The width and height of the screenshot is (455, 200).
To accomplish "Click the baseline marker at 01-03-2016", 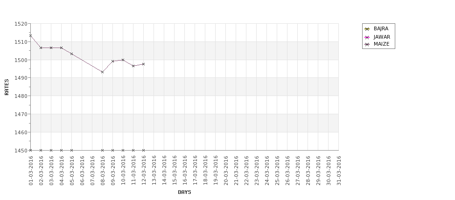I will [30, 150].
